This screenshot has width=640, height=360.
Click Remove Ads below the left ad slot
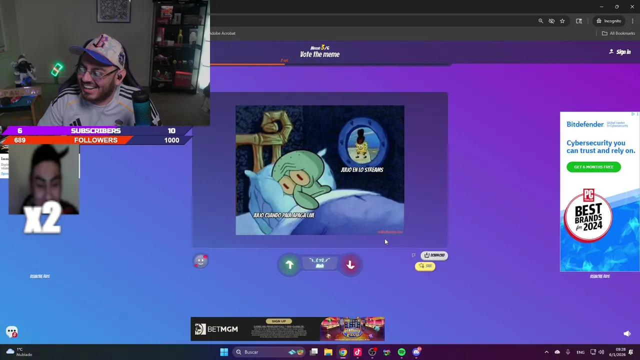coord(40,276)
